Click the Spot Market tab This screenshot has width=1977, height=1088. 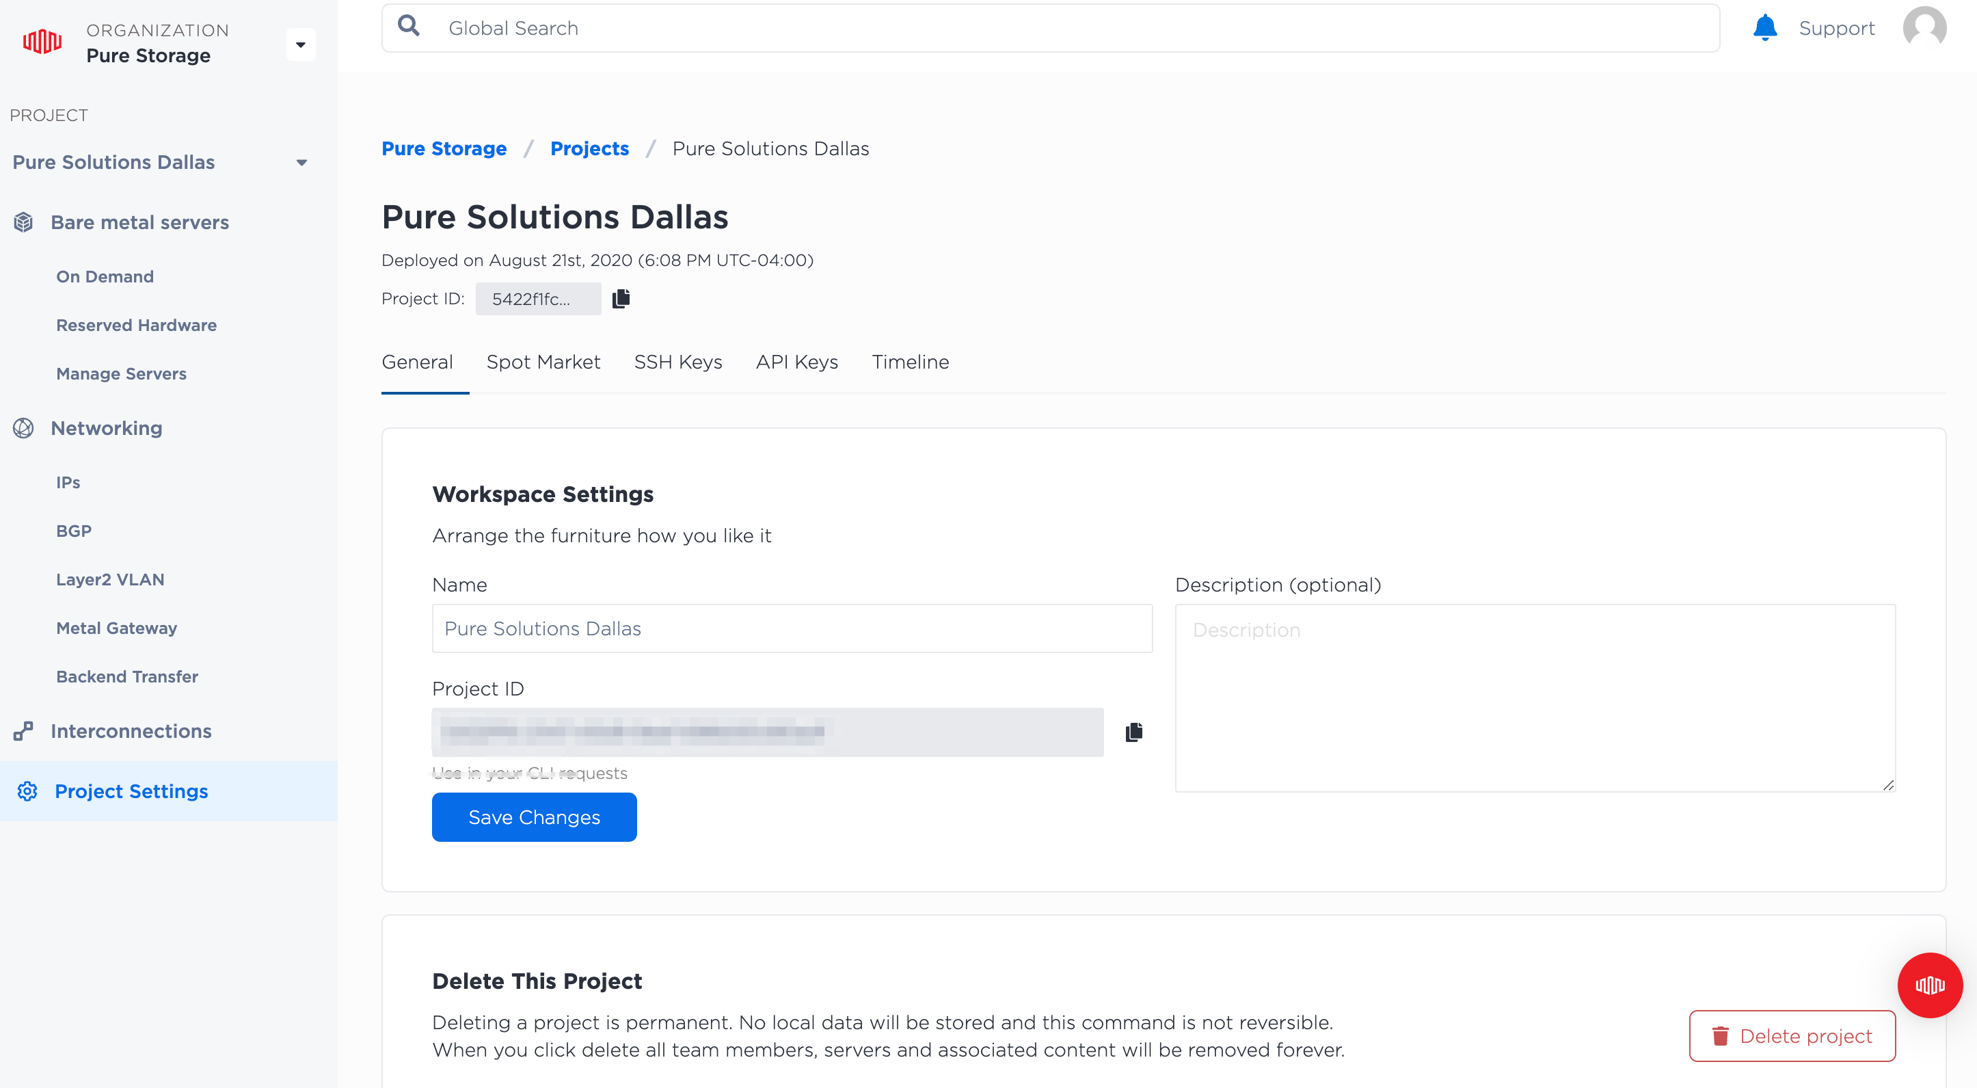[x=543, y=362]
